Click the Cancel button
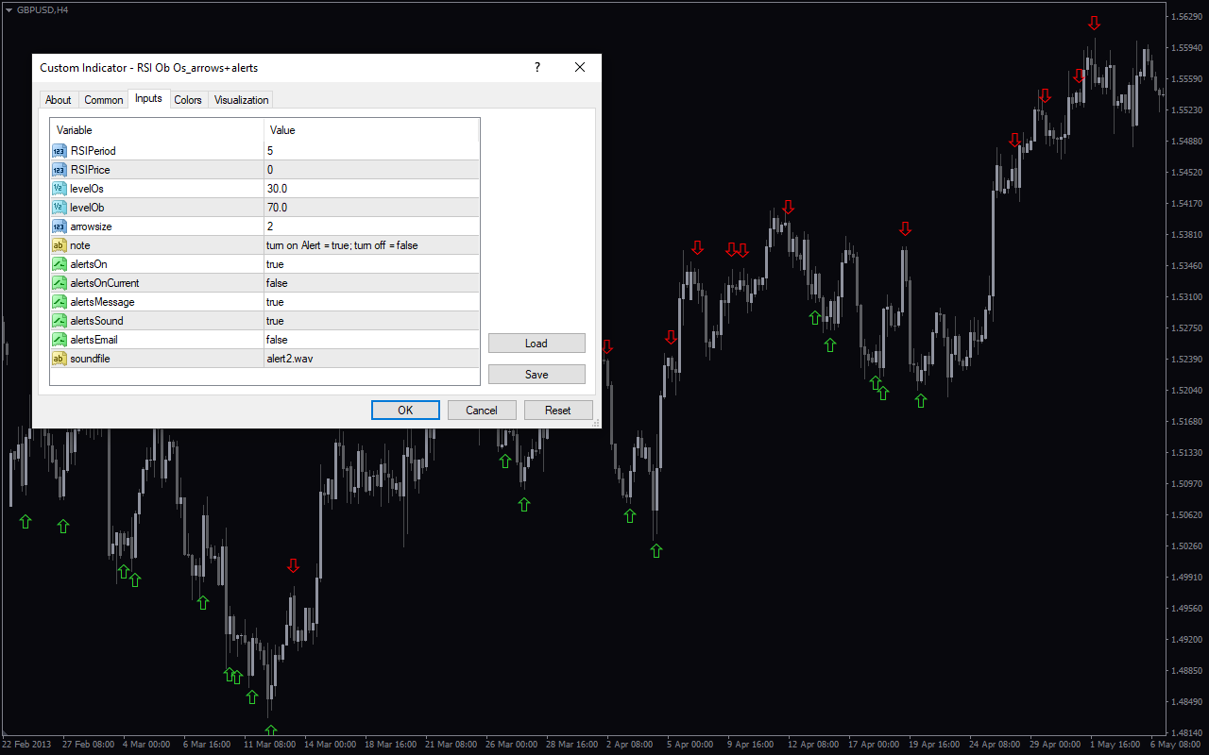1209x755 pixels. coord(482,411)
